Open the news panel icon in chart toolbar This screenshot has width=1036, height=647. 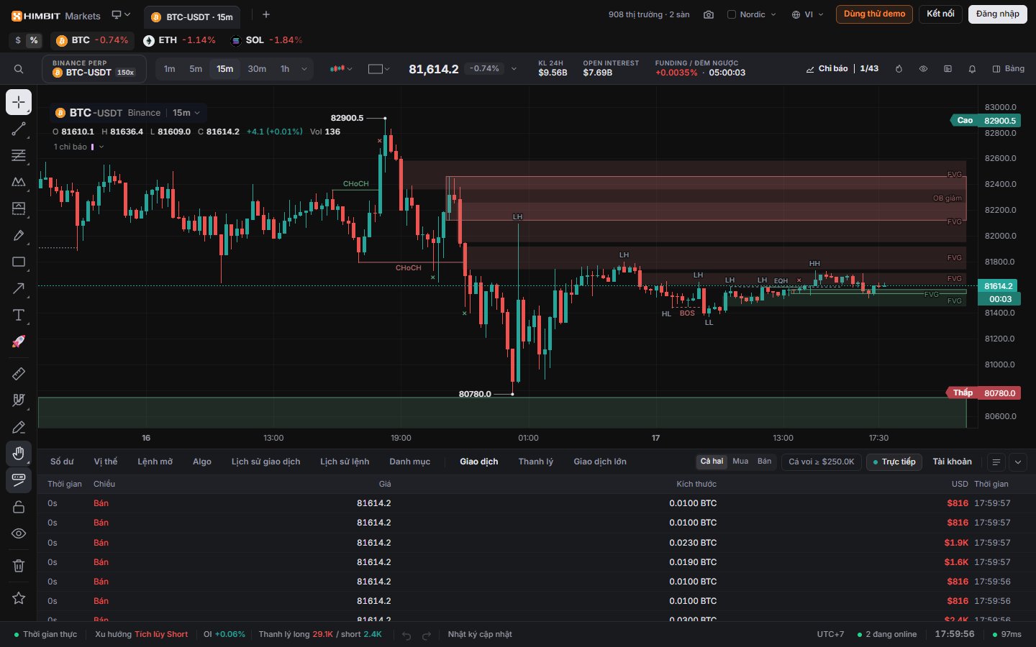click(948, 69)
